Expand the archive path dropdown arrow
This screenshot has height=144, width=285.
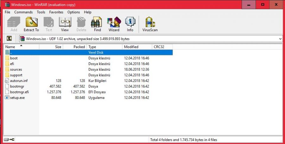click(280, 39)
